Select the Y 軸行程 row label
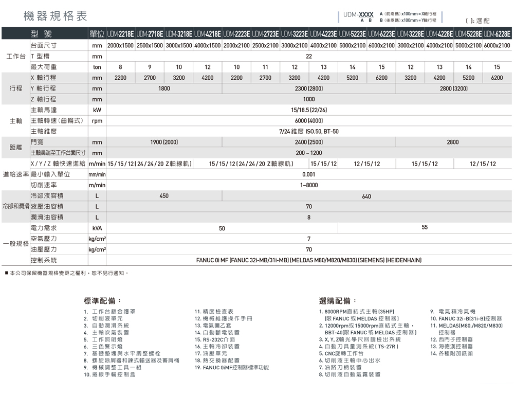 pos(43,88)
